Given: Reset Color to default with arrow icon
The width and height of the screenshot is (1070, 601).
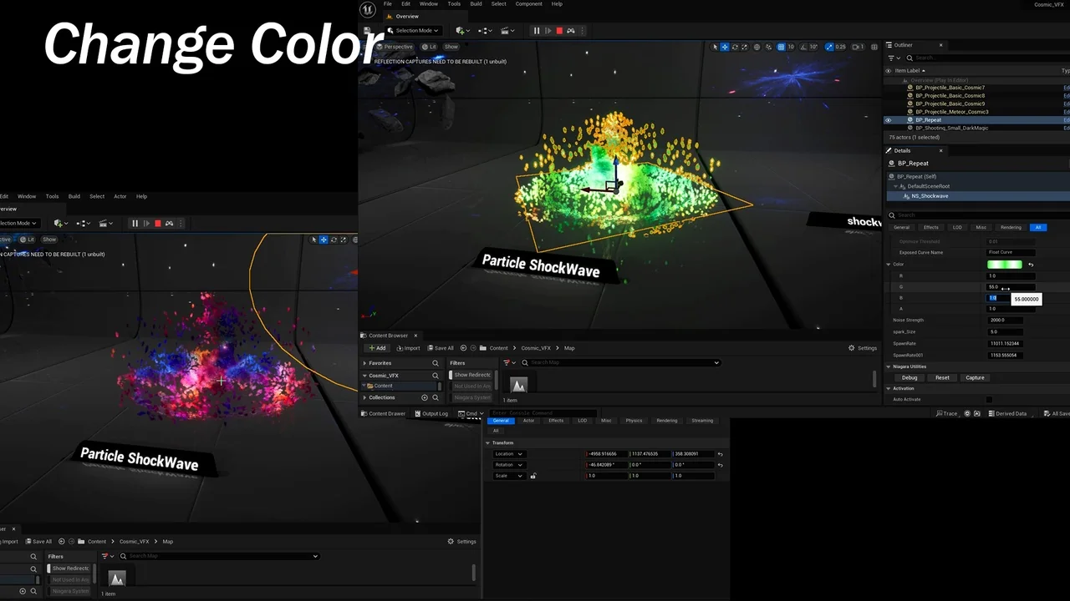Looking at the screenshot, I should pyautogui.click(x=1031, y=265).
